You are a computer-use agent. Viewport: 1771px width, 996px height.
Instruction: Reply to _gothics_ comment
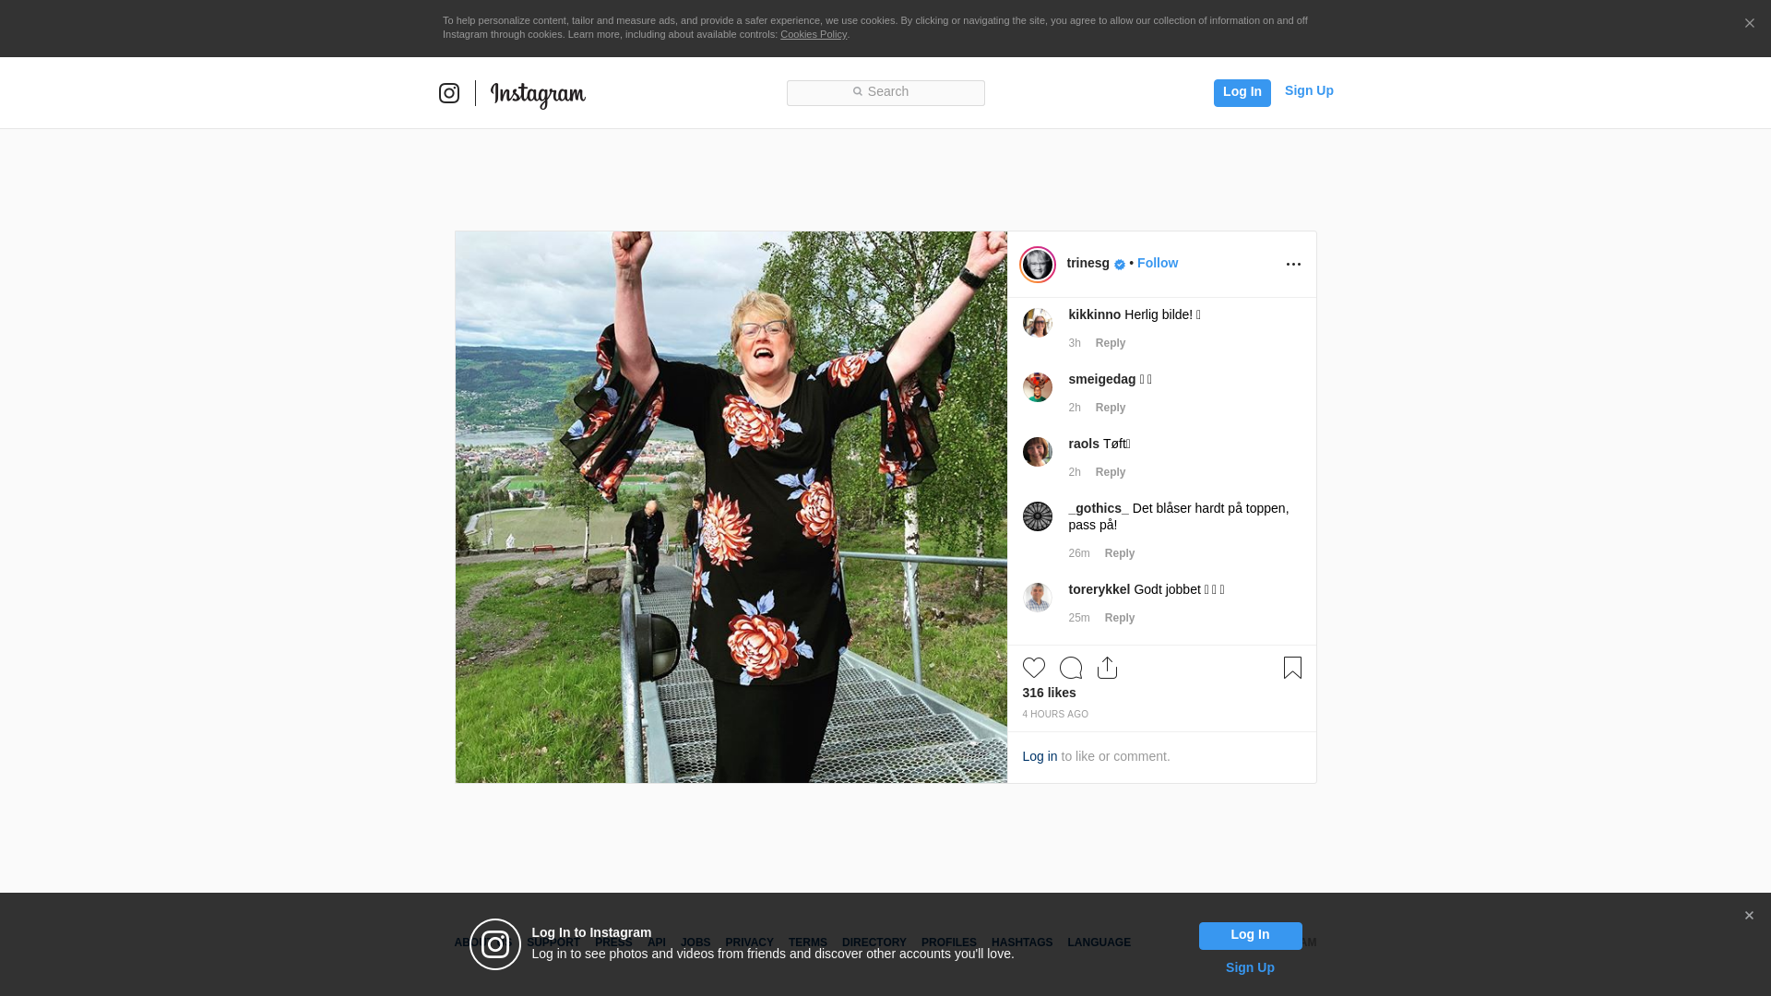[x=1120, y=553]
